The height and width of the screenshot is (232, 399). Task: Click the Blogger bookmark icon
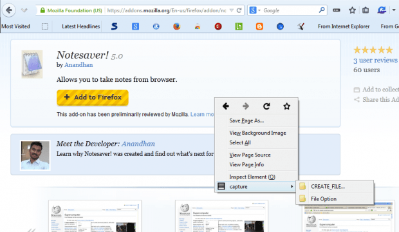click(x=259, y=26)
